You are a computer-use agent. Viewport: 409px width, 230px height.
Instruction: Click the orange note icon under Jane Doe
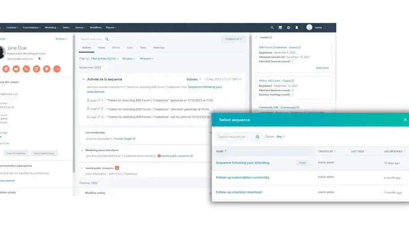click(x=6, y=69)
